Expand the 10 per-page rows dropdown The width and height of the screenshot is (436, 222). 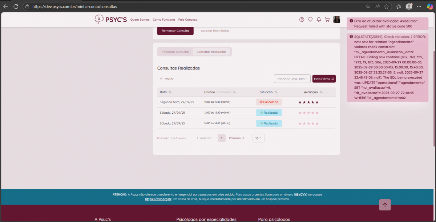pos(258,138)
